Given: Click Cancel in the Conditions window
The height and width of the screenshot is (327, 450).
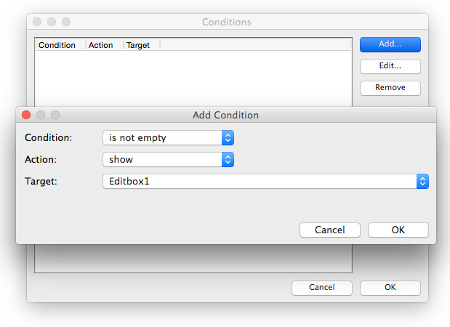Looking at the screenshot, I should (x=322, y=287).
